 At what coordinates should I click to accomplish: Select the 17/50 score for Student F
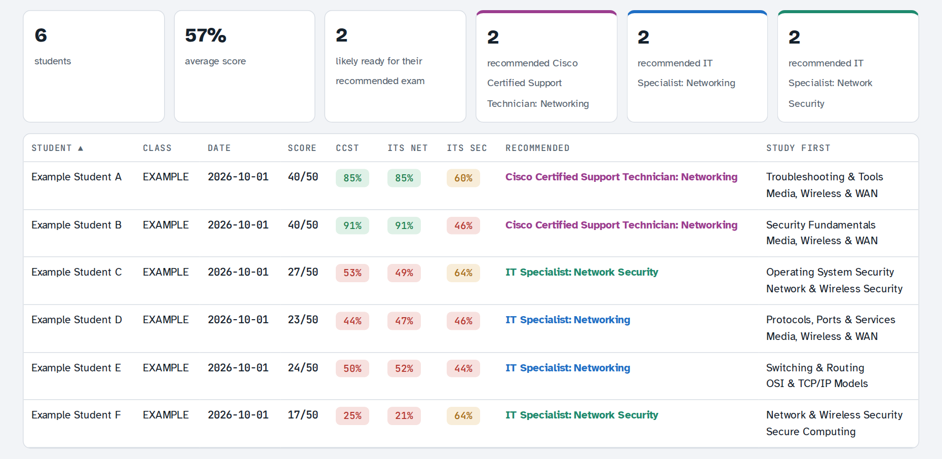(303, 415)
